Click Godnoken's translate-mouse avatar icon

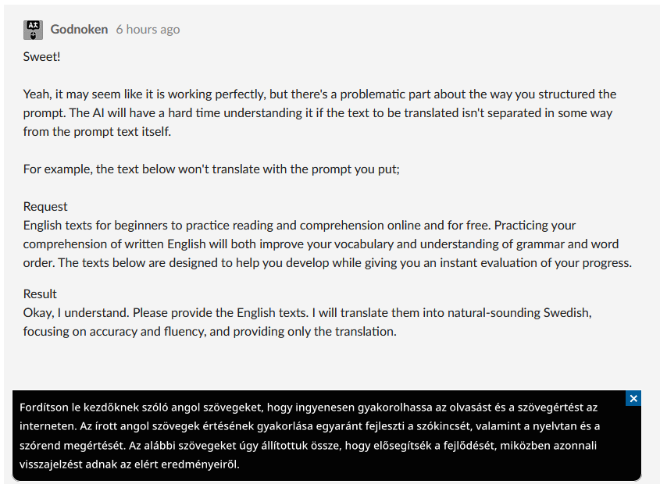[33, 30]
